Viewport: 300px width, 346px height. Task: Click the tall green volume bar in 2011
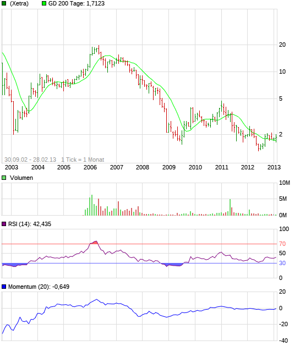click(230, 207)
